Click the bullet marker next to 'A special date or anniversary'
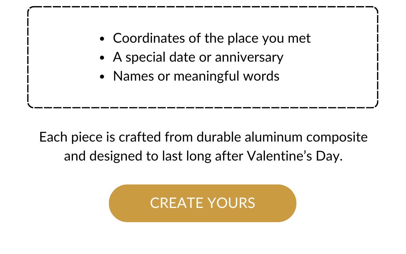The width and height of the screenshot is (406, 254). (x=102, y=58)
